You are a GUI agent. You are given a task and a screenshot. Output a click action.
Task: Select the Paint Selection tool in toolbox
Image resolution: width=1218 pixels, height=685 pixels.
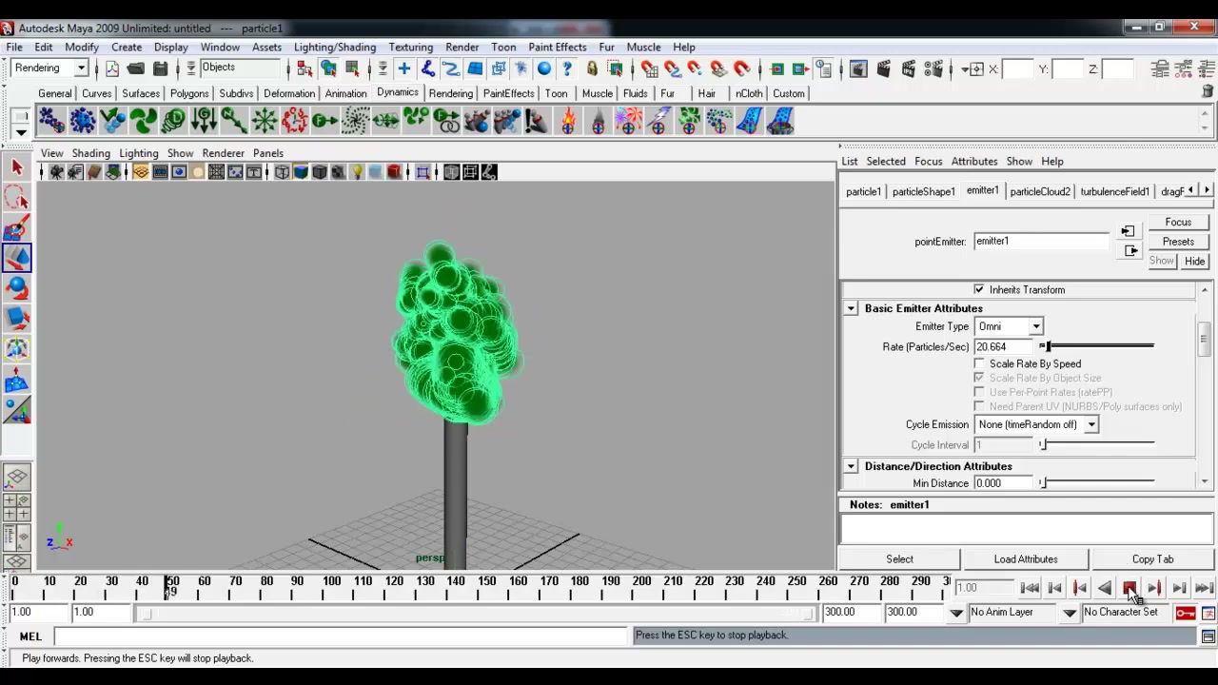tap(16, 228)
